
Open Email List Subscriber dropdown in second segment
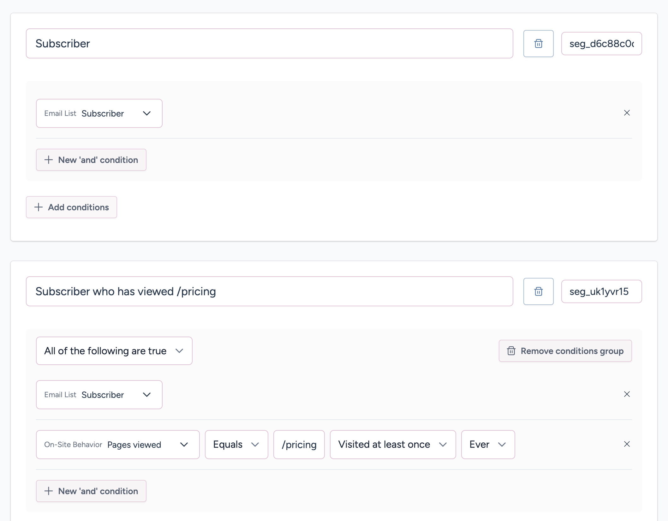pyautogui.click(x=99, y=395)
